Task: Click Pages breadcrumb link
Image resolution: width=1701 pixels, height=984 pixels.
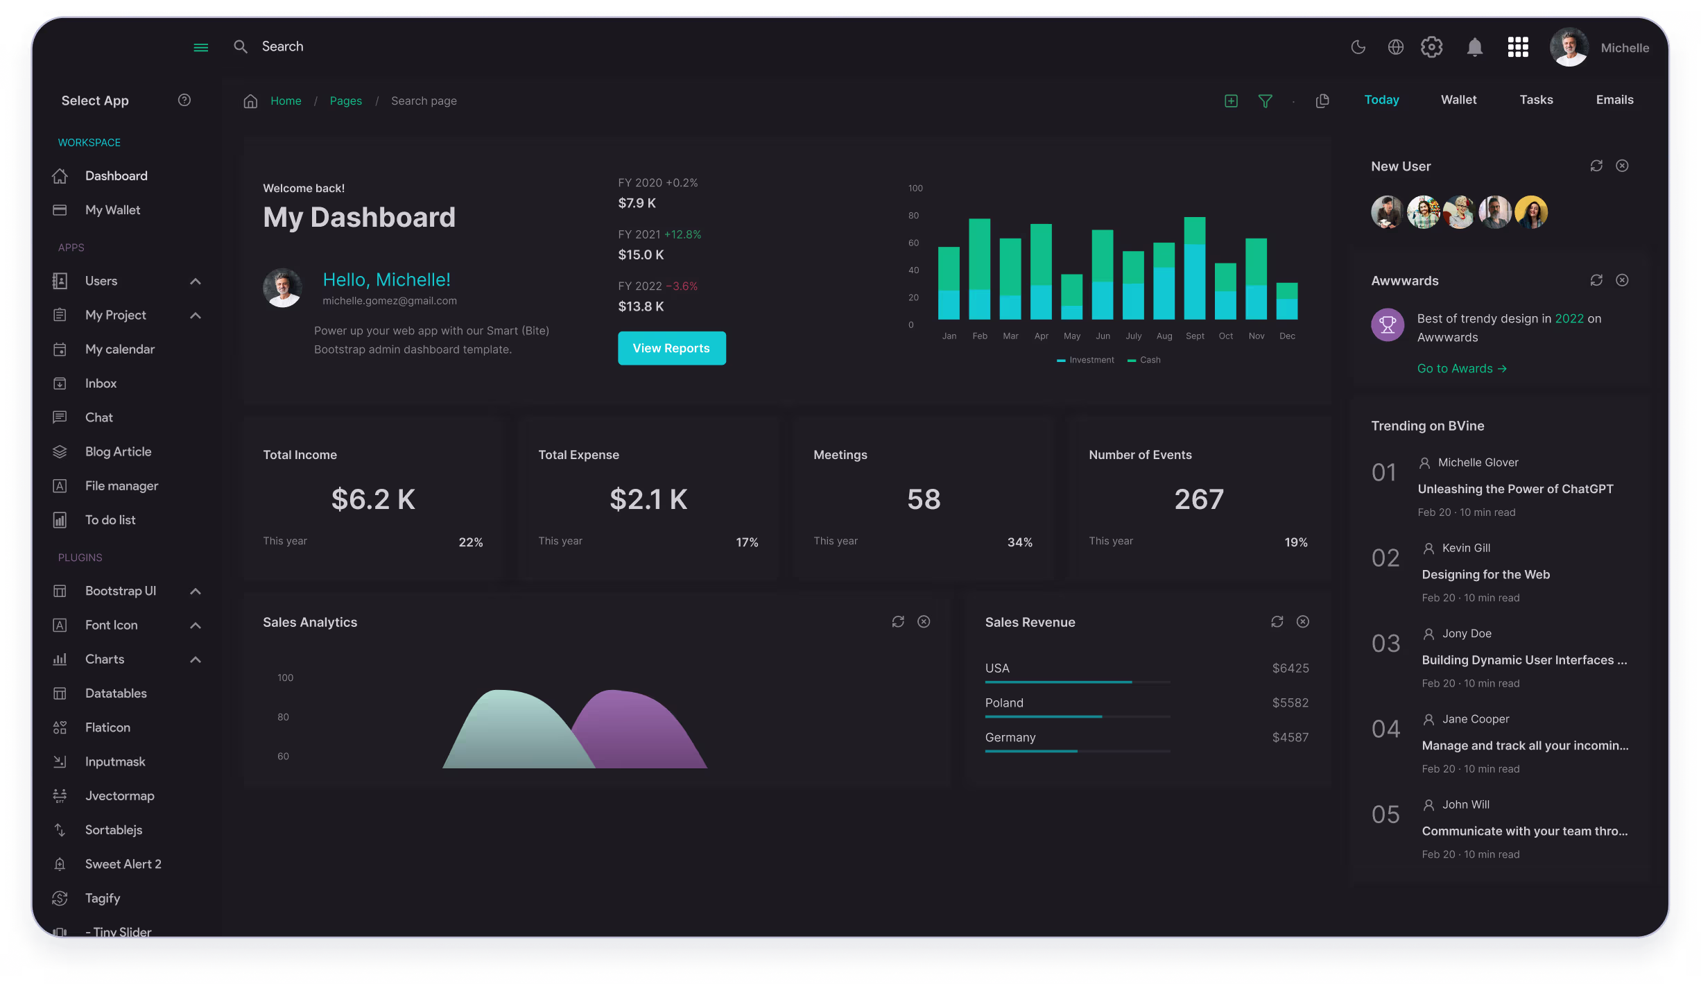Action: [345, 101]
